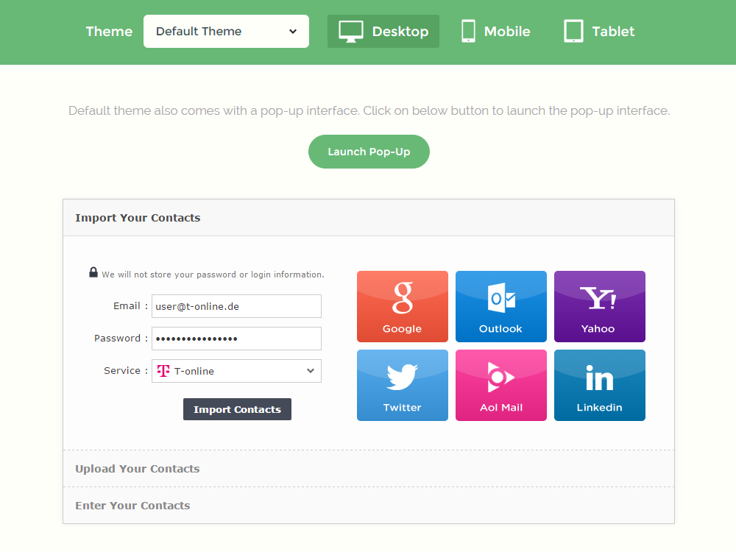The image size is (736, 552).
Task: Open the Theme dropdown
Action: (x=226, y=31)
